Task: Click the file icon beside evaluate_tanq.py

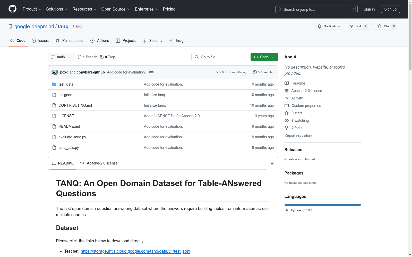Action: (x=54, y=137)
